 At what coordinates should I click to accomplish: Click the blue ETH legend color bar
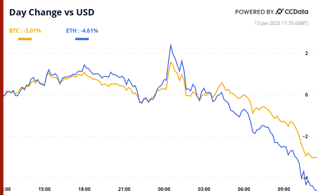[82, 39]
